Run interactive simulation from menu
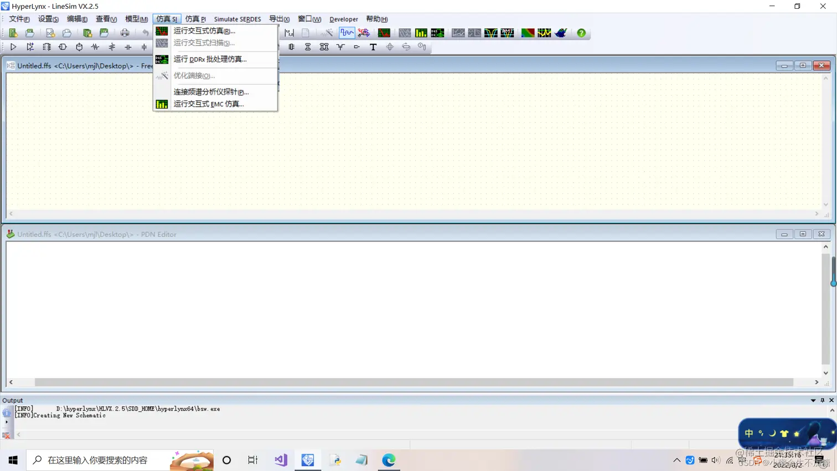This screenshot has width=837, height=471. tap(215, 31)
